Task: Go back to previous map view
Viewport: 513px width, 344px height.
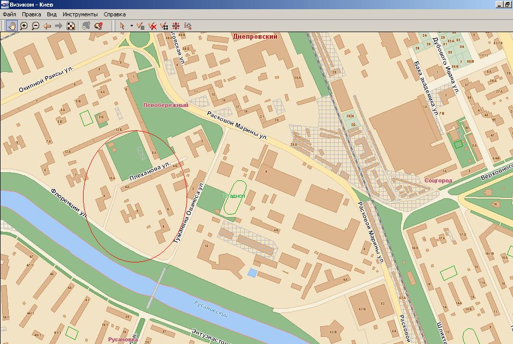Action: (x=47, y=25)
